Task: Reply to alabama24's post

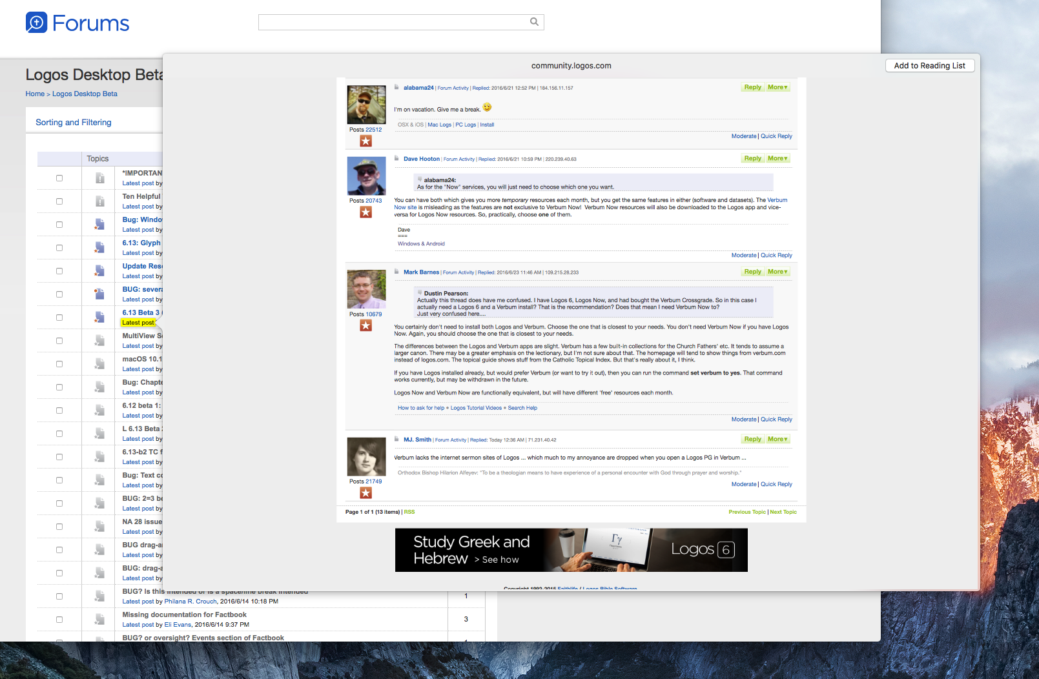Action: [x=752, y=87]
